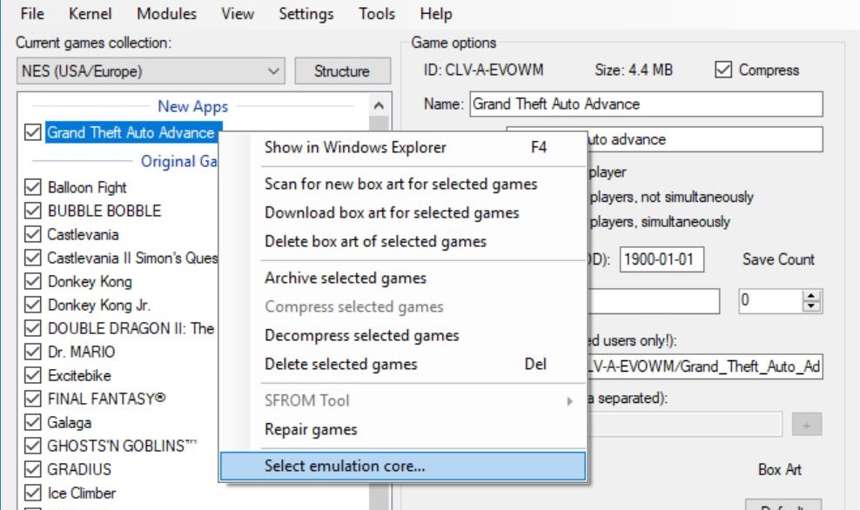Expand the NES (USA/Europe) collection dropdown
The height and width of the screenshot is (510, 860).
click(x=151, y=71)
